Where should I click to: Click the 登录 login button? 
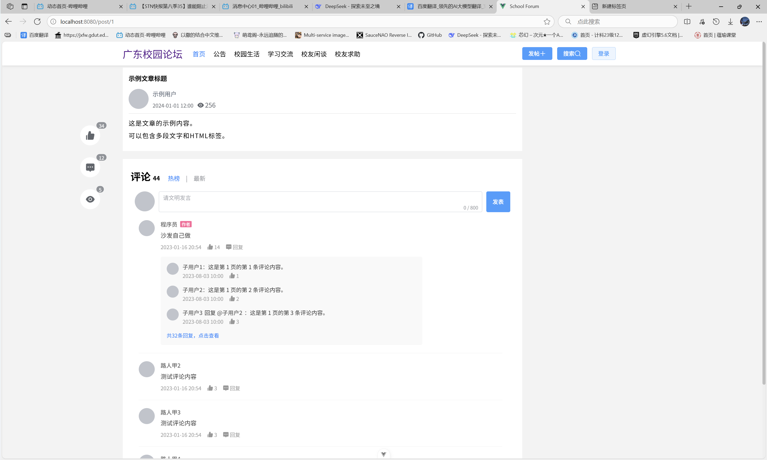603,53
